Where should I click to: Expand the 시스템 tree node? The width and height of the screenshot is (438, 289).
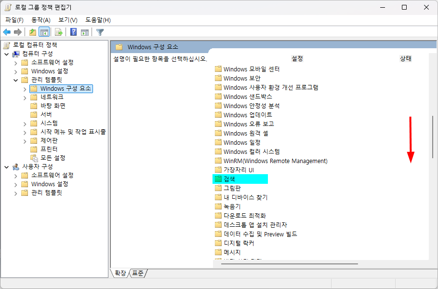[x=25, y=124]
